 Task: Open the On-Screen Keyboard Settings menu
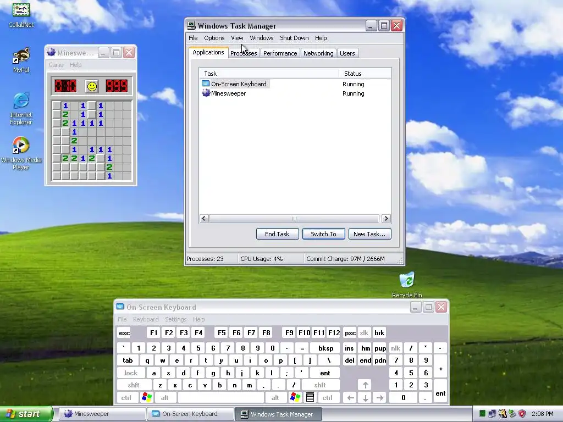tap(175, 319)
